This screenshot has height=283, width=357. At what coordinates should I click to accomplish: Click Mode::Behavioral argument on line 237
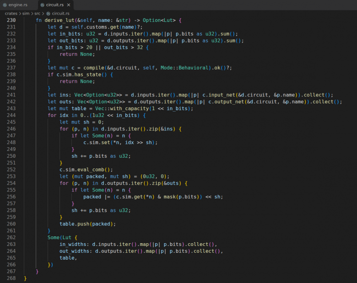coord(184,68)
